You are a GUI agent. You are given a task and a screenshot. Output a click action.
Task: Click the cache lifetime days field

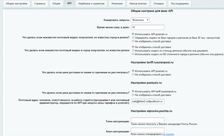(147, 27)
